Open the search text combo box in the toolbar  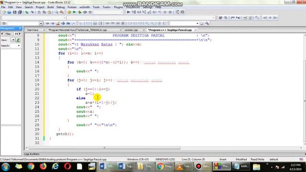tap(184, 23)
